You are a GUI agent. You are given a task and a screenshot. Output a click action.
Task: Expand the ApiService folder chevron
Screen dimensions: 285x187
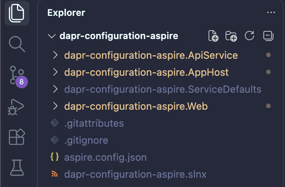tap(55, 55)
